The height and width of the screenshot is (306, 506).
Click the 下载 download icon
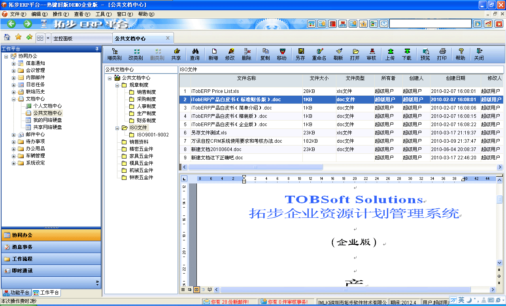point(406,51)
